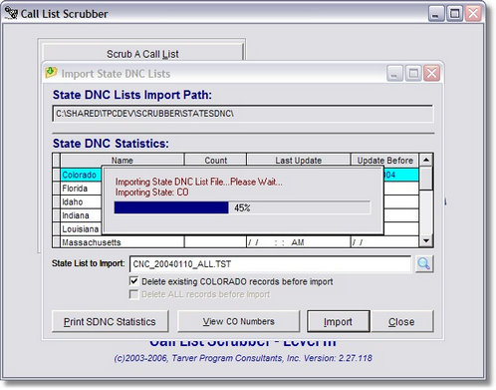Image resolution: width=496 pixels, height=390 pixels.
Task: Sort by the Count column header
Action: (216, 161)
